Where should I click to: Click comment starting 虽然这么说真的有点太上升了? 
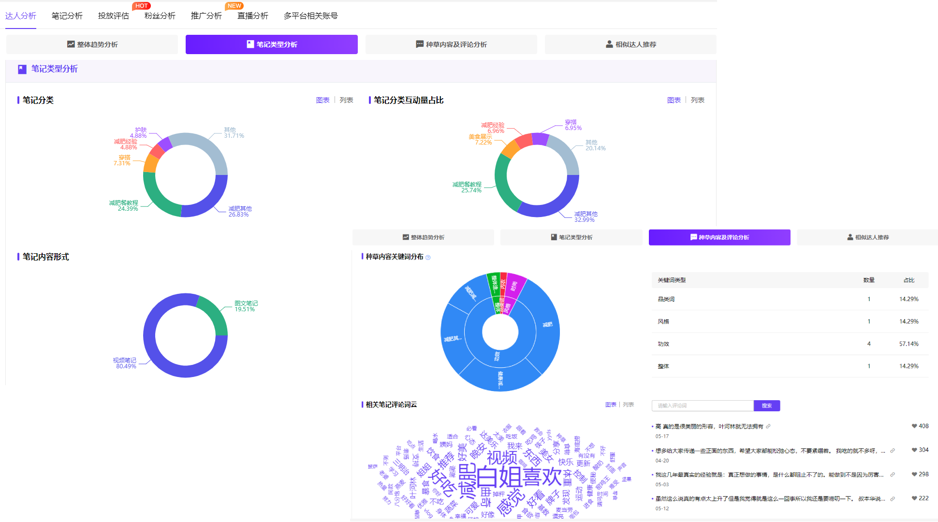coord(770,499)
